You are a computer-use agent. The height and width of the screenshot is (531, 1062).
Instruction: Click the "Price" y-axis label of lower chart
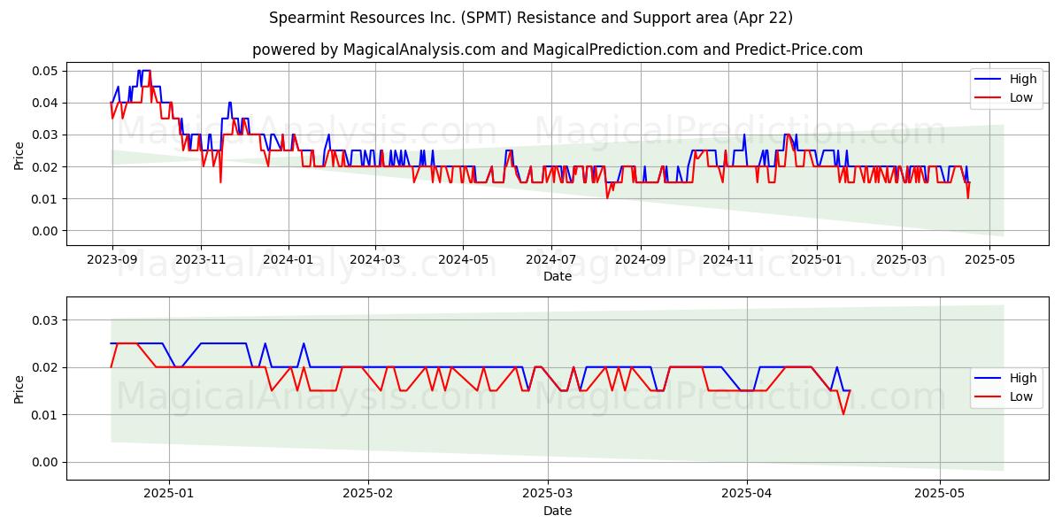pos(19,389)
